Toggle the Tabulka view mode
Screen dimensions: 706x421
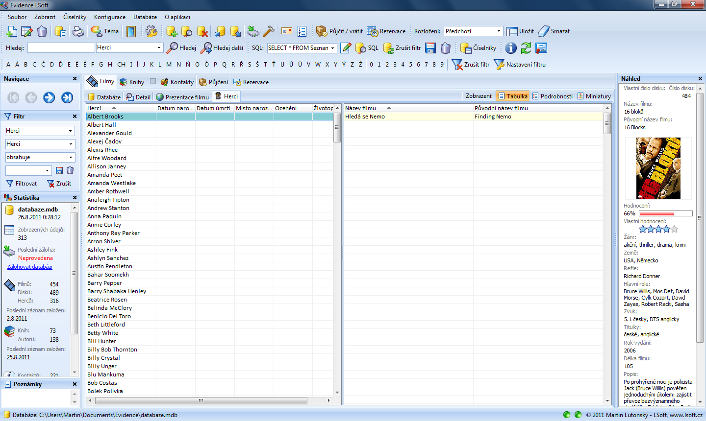click(x=512, y=96)
